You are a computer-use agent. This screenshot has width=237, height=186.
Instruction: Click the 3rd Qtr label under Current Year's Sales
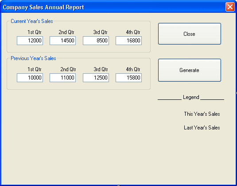(100, 32)
